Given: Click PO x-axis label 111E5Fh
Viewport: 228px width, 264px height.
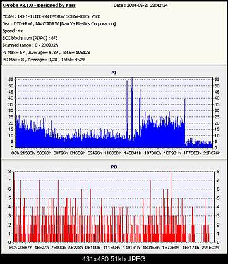Looking at the screenshot, I should click(112, 248).
